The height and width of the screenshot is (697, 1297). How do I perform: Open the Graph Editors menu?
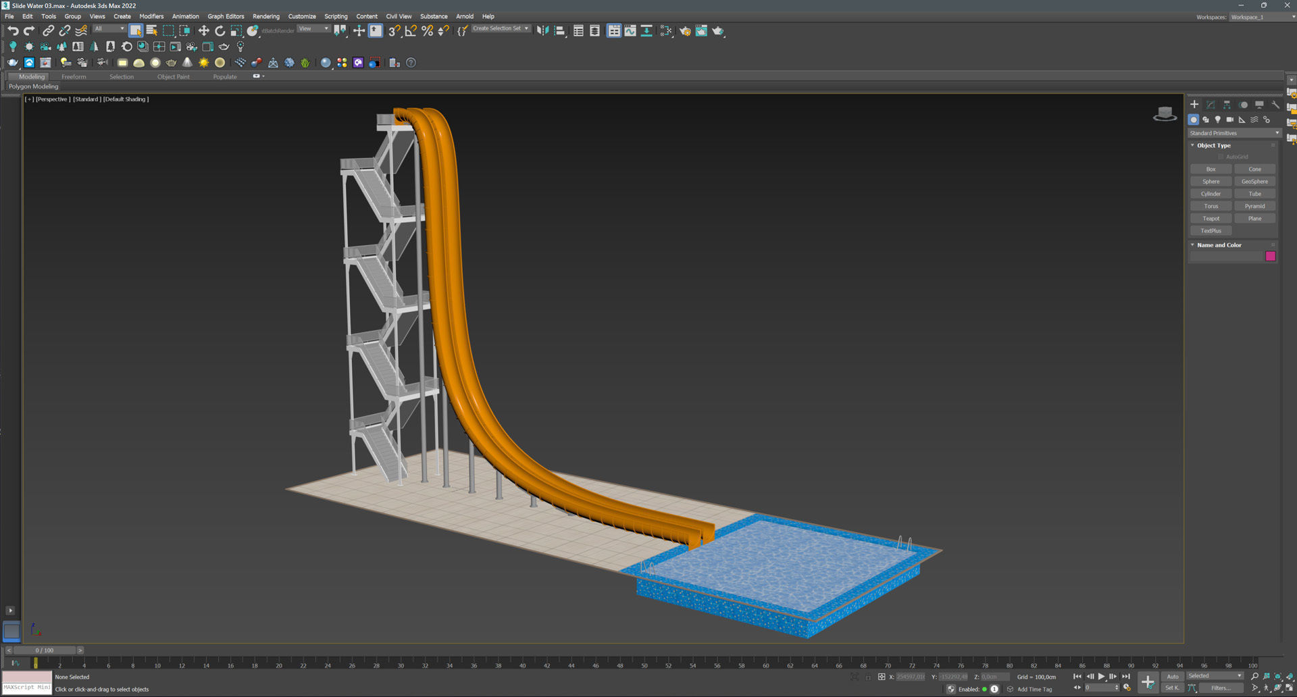(226, 16)
